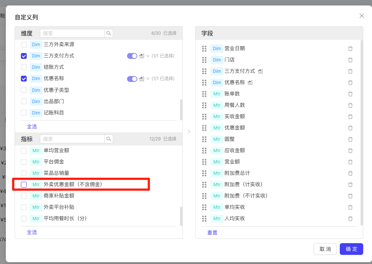This screenshot has width=372, height=264.
Task: Check the 平均用餐时长（分）metric
Action: [24, 219]
